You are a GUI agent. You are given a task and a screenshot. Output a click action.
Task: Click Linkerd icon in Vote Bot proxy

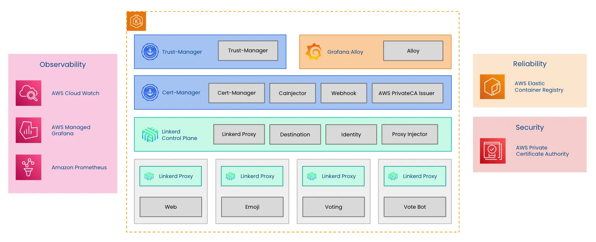tap(393, 177)
